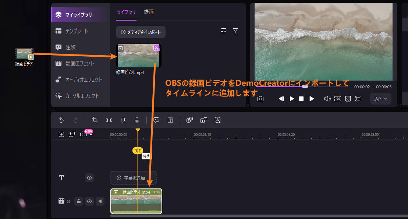Enter fullscreen preview
This screenshot has height=219, width=408.
tap(358, 99)
